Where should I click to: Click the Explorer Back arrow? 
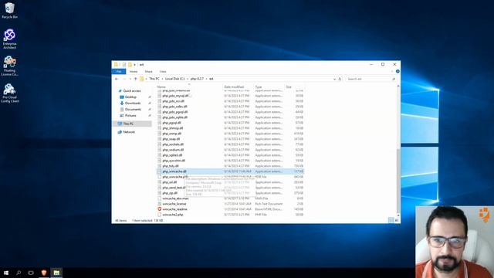click(x=117, y=79)
